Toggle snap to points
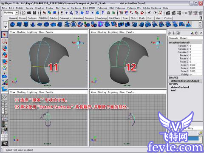The width and height of the screenshot is (204, 153). pyautogui.click(x=131, y=13)
